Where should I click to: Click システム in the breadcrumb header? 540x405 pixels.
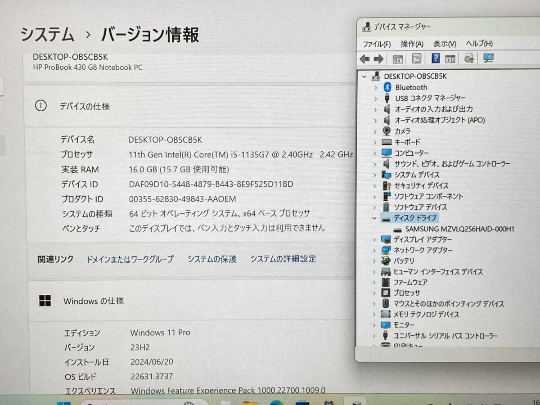click(48, 35)
